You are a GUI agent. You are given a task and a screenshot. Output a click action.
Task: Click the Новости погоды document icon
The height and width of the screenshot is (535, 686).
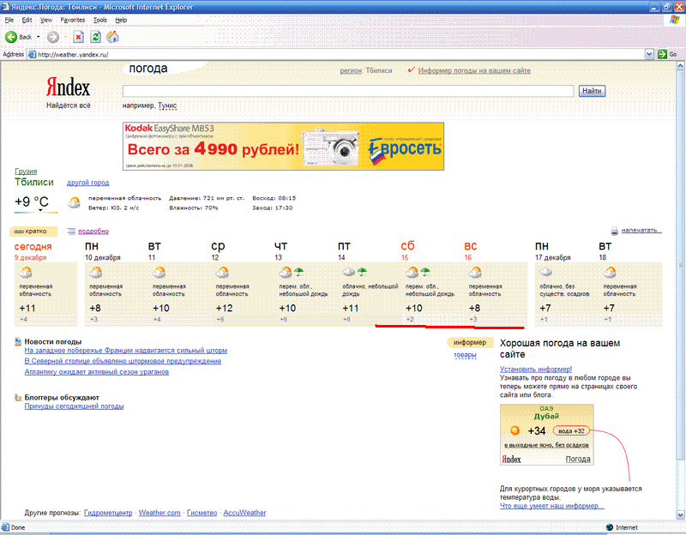(x=18, y=341)
